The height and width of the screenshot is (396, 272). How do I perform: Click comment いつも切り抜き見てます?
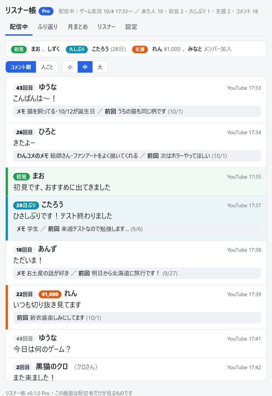[47, 305]
